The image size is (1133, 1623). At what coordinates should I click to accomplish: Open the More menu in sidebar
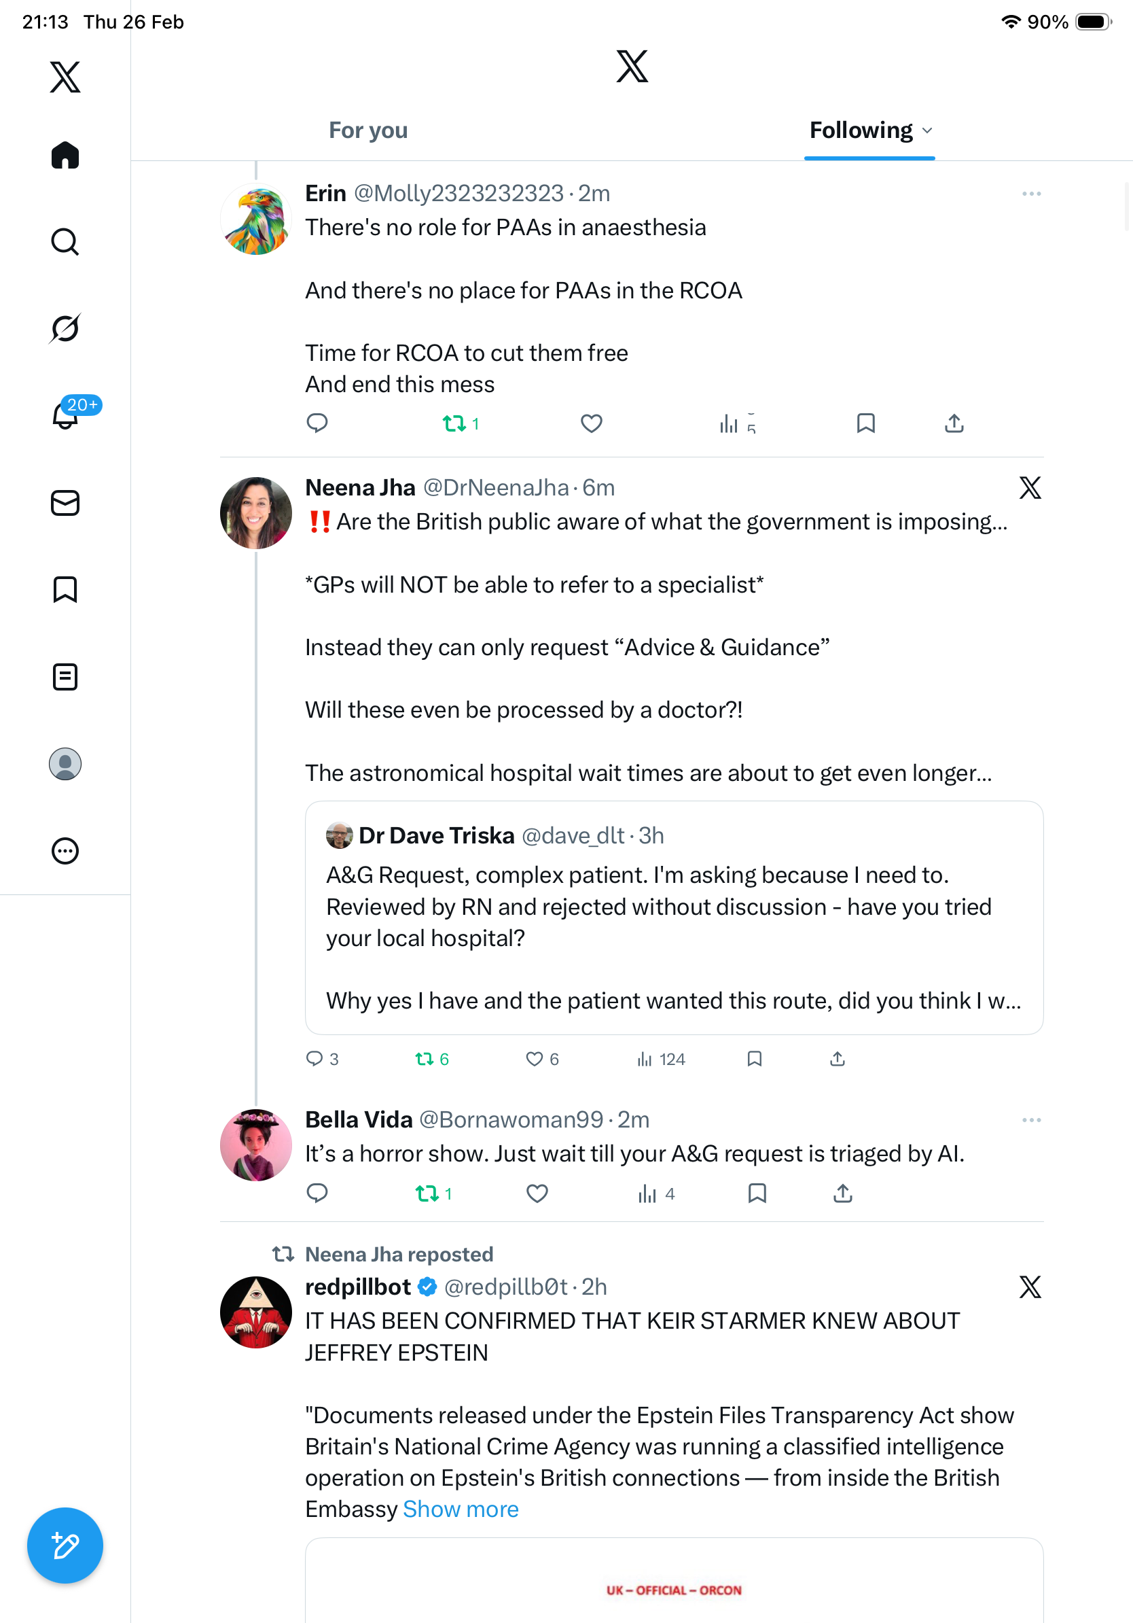coord(65,851)
